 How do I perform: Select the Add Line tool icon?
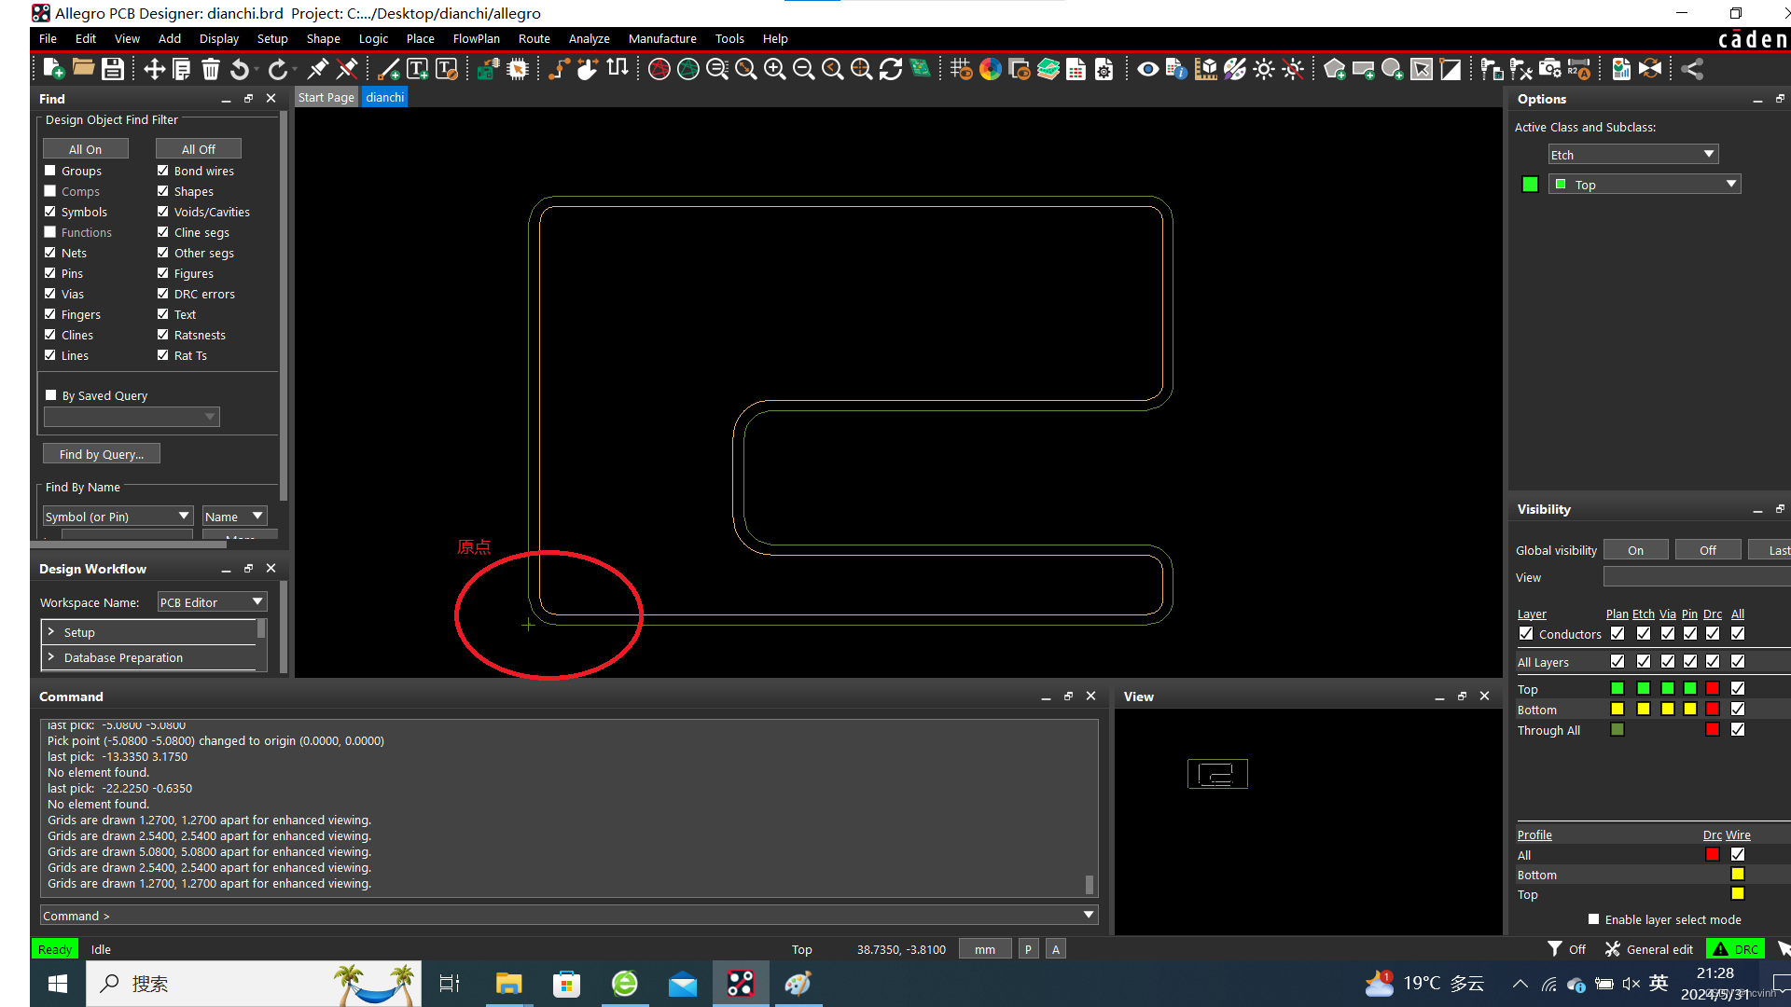(x=389, y=69)
